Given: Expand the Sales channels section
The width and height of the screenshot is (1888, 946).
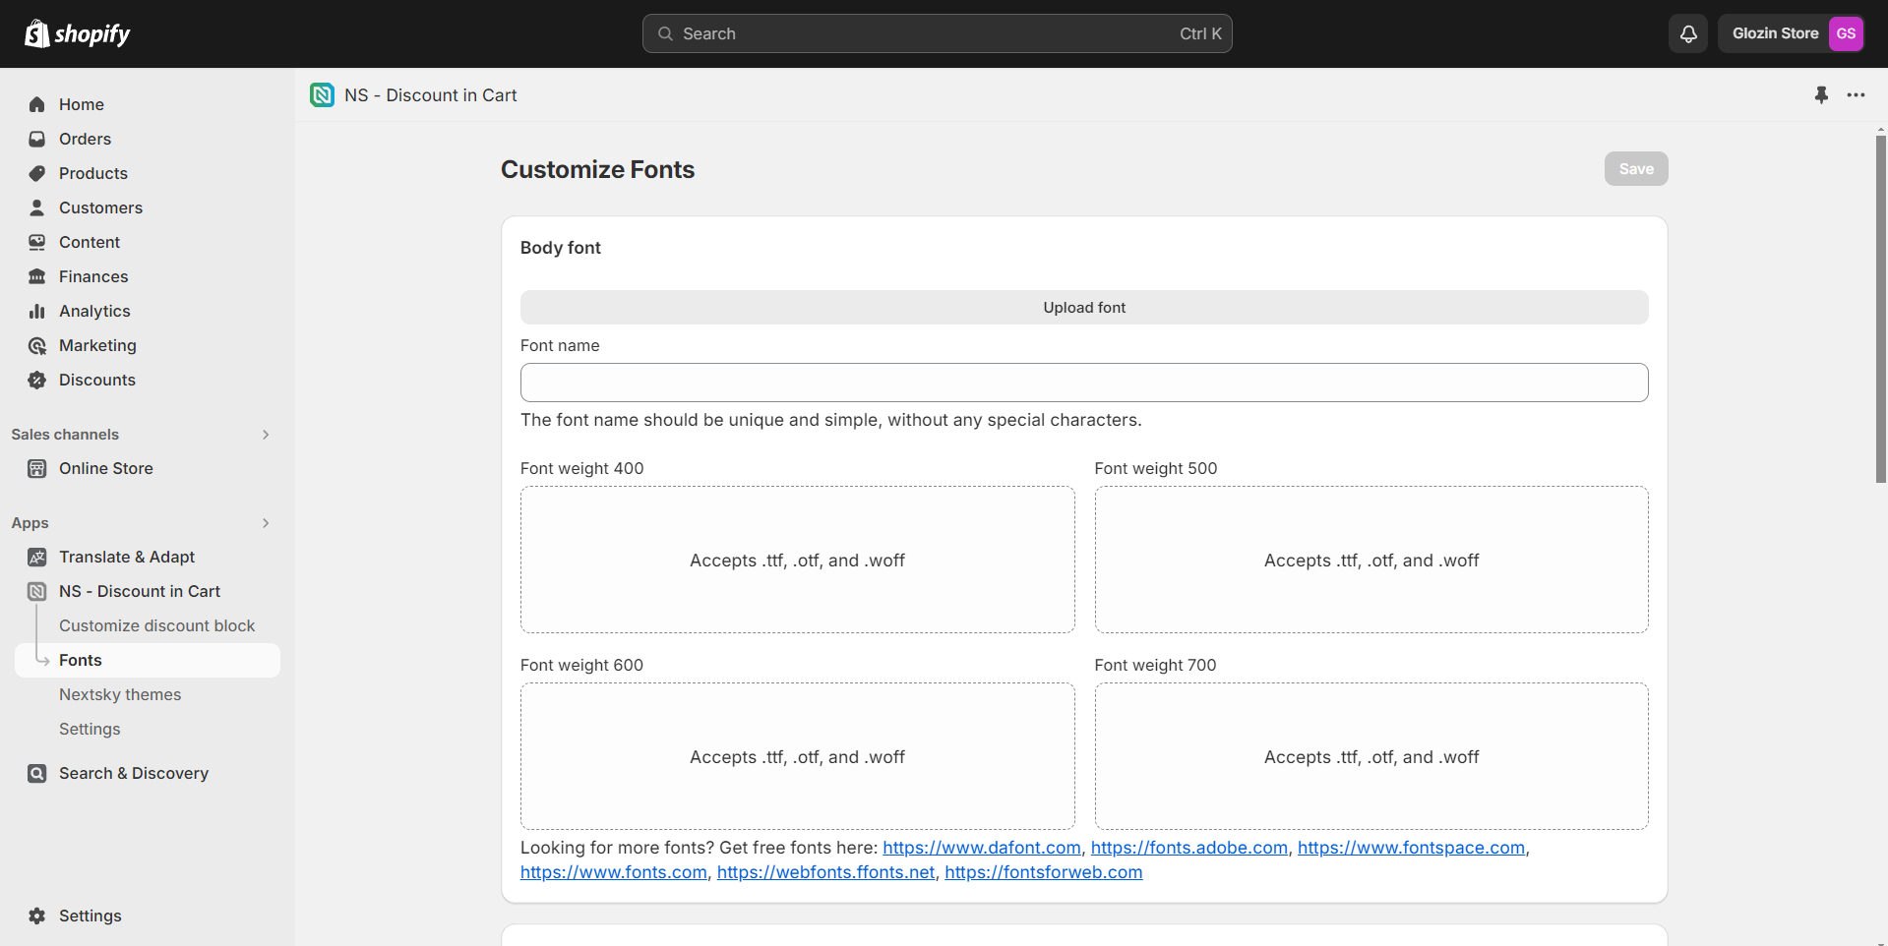Looking at the screenshot, I should (265, 435).
